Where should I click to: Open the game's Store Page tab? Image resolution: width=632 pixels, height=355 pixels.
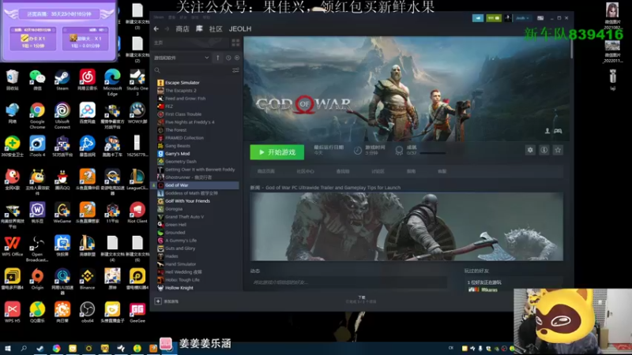click(x=266, y=171)
